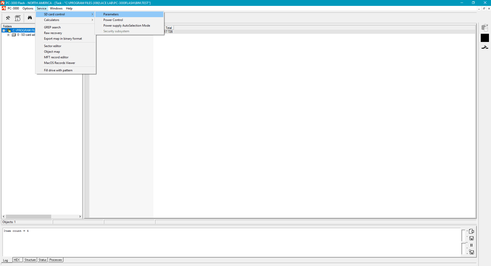Choose Export map in binary format

(66, 39)
